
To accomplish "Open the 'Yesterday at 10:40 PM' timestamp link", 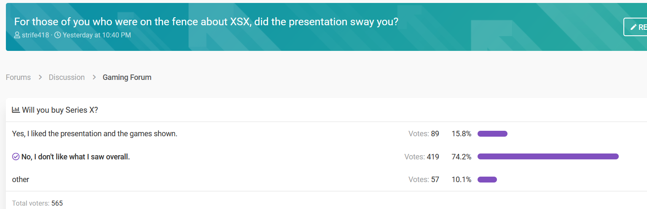I will (97, 35).
